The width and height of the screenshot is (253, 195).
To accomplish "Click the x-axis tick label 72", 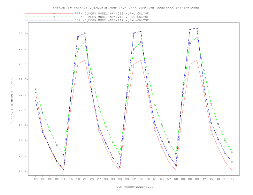I will (x=204, y=179).
